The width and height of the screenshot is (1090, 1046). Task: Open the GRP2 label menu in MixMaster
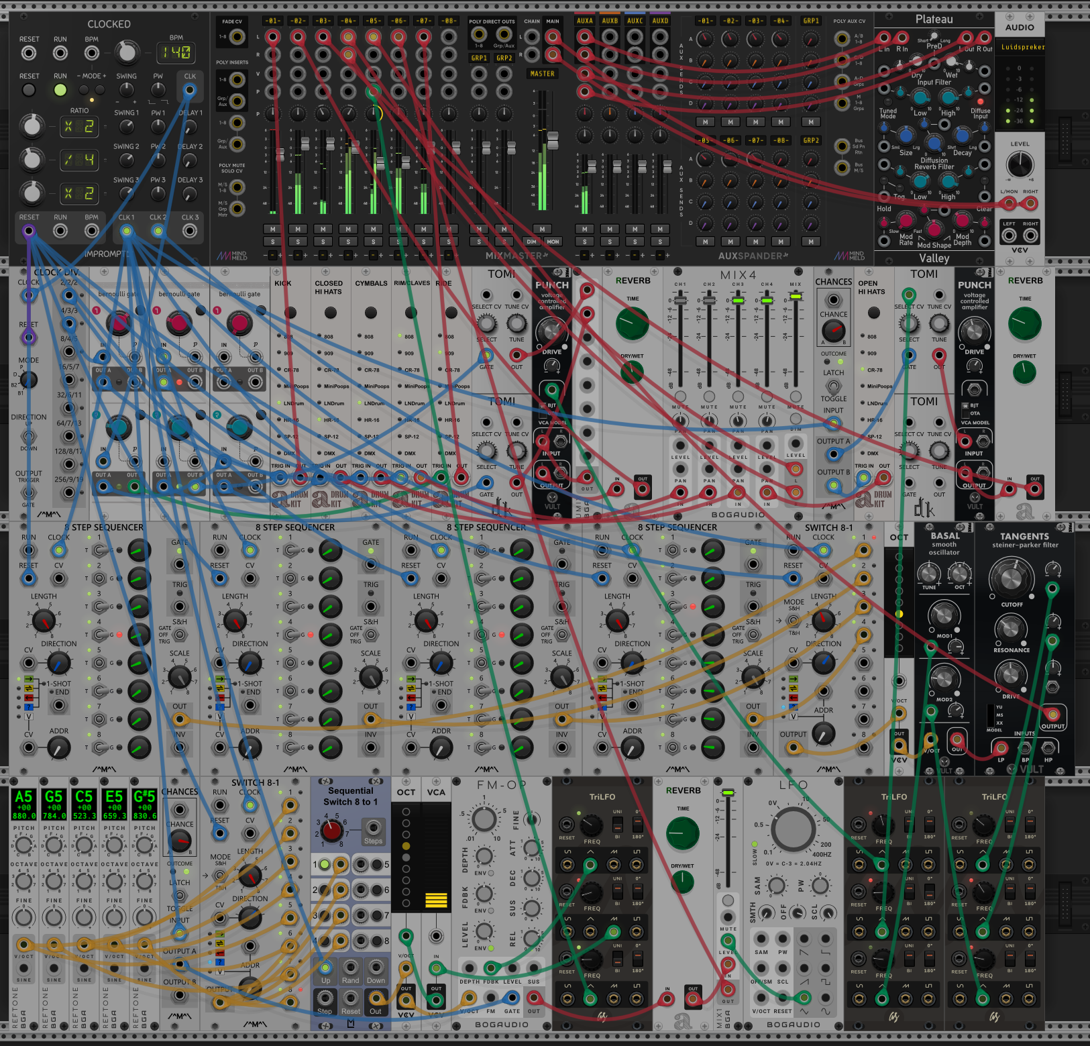504,58
